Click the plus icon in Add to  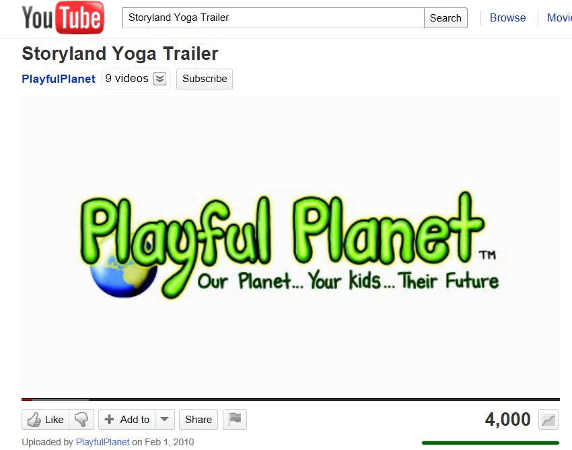(109, 419)
